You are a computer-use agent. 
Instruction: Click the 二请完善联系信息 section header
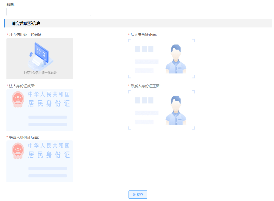[24, 23]
